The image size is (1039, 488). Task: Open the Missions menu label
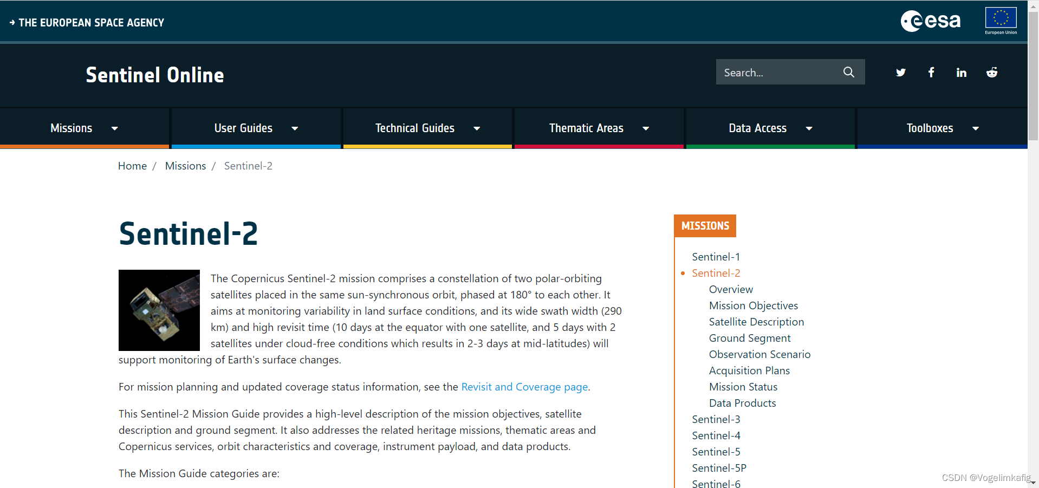coord(72,128)
